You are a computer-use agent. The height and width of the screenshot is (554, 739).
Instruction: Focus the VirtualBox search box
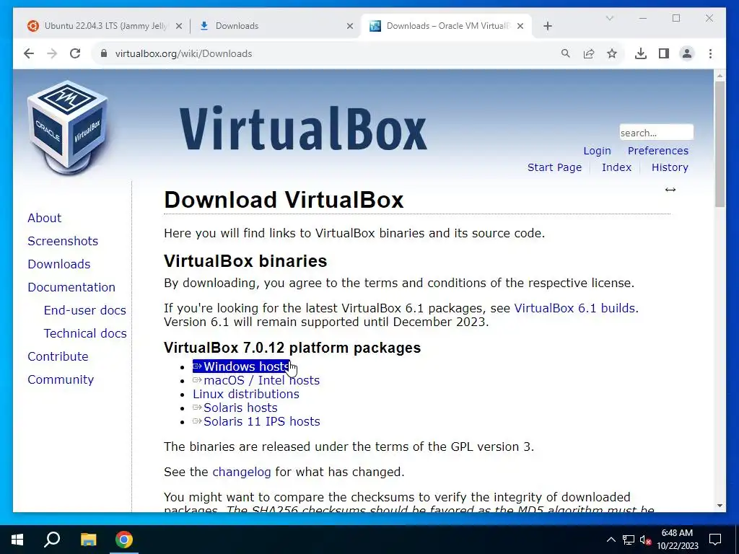click(x=656, y=133)
